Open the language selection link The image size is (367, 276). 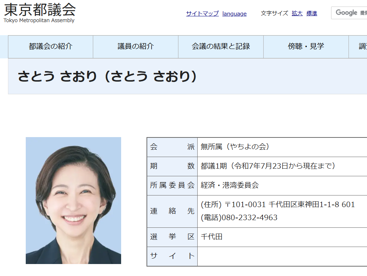coord(234,14)
